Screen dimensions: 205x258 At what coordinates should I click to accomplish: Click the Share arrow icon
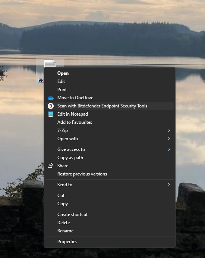tap(50, 165)
